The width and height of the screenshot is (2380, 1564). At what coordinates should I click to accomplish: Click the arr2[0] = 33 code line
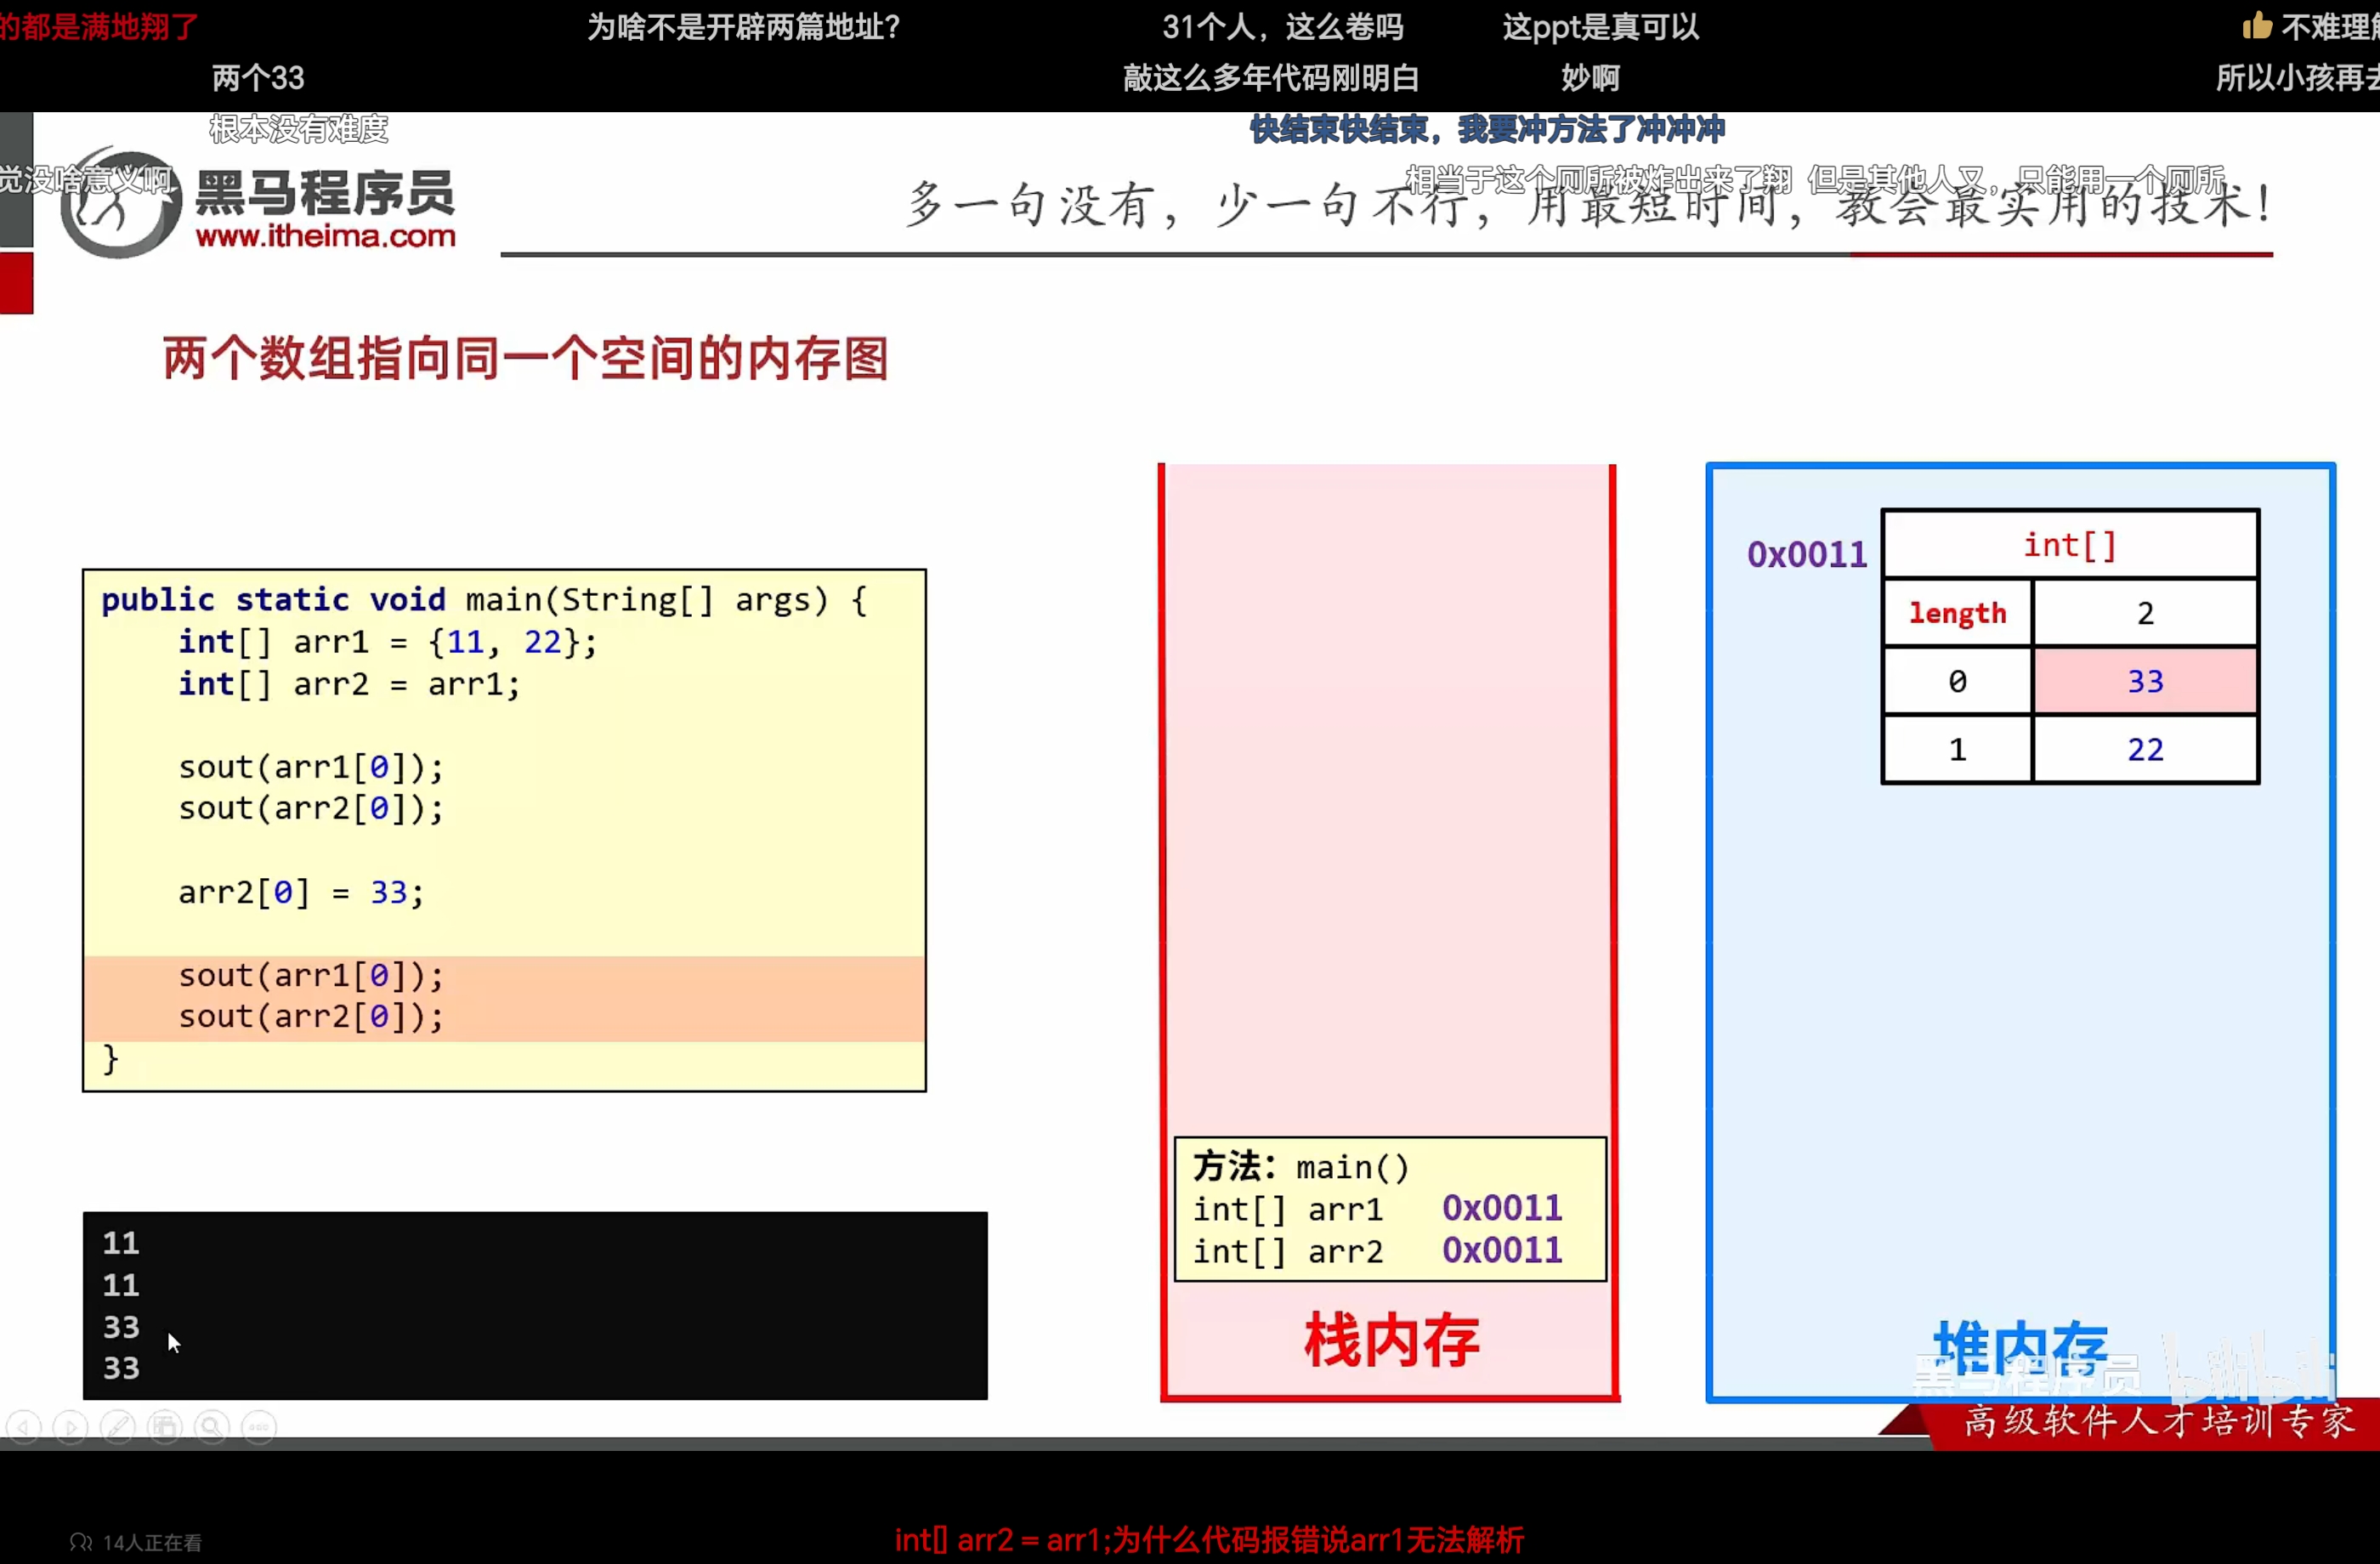pyautogui.click(x=300, y=892)
